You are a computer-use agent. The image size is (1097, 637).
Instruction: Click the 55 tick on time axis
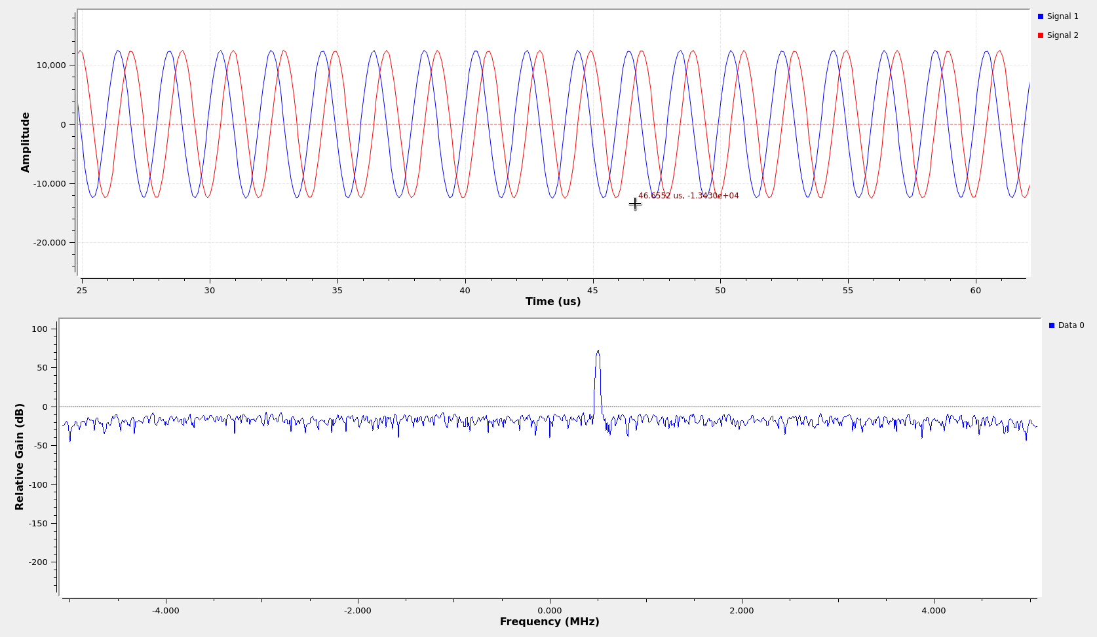click(848, 291)
